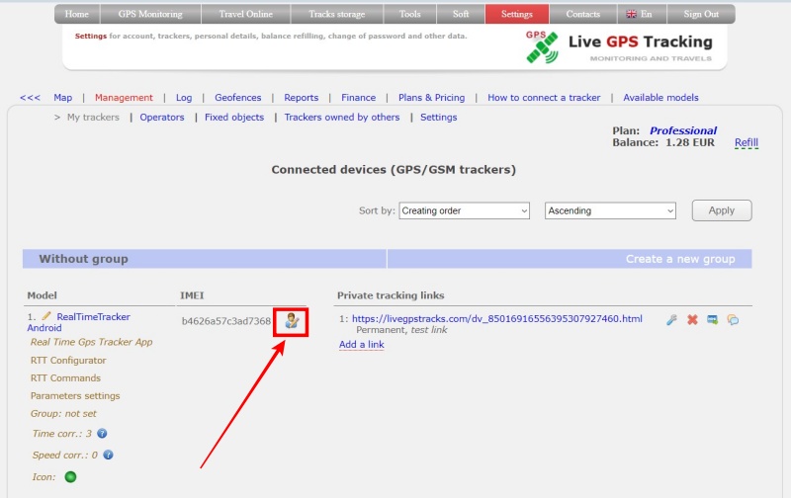
Task: Click the user icon beside the IMEI
Action: point(291,320)
